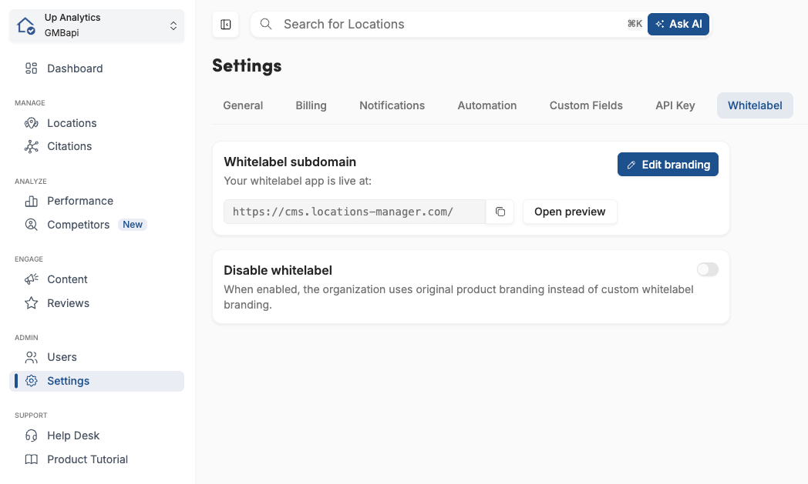Viewport: 808px width, 484px height.
Task: Click the Help Desk headset icon
Action: 32,436
